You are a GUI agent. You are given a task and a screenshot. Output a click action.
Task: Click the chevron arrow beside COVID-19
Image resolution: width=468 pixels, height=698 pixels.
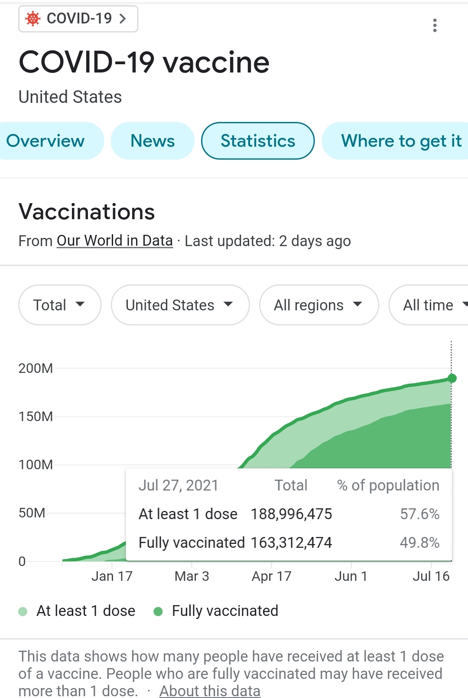[123, 19]
